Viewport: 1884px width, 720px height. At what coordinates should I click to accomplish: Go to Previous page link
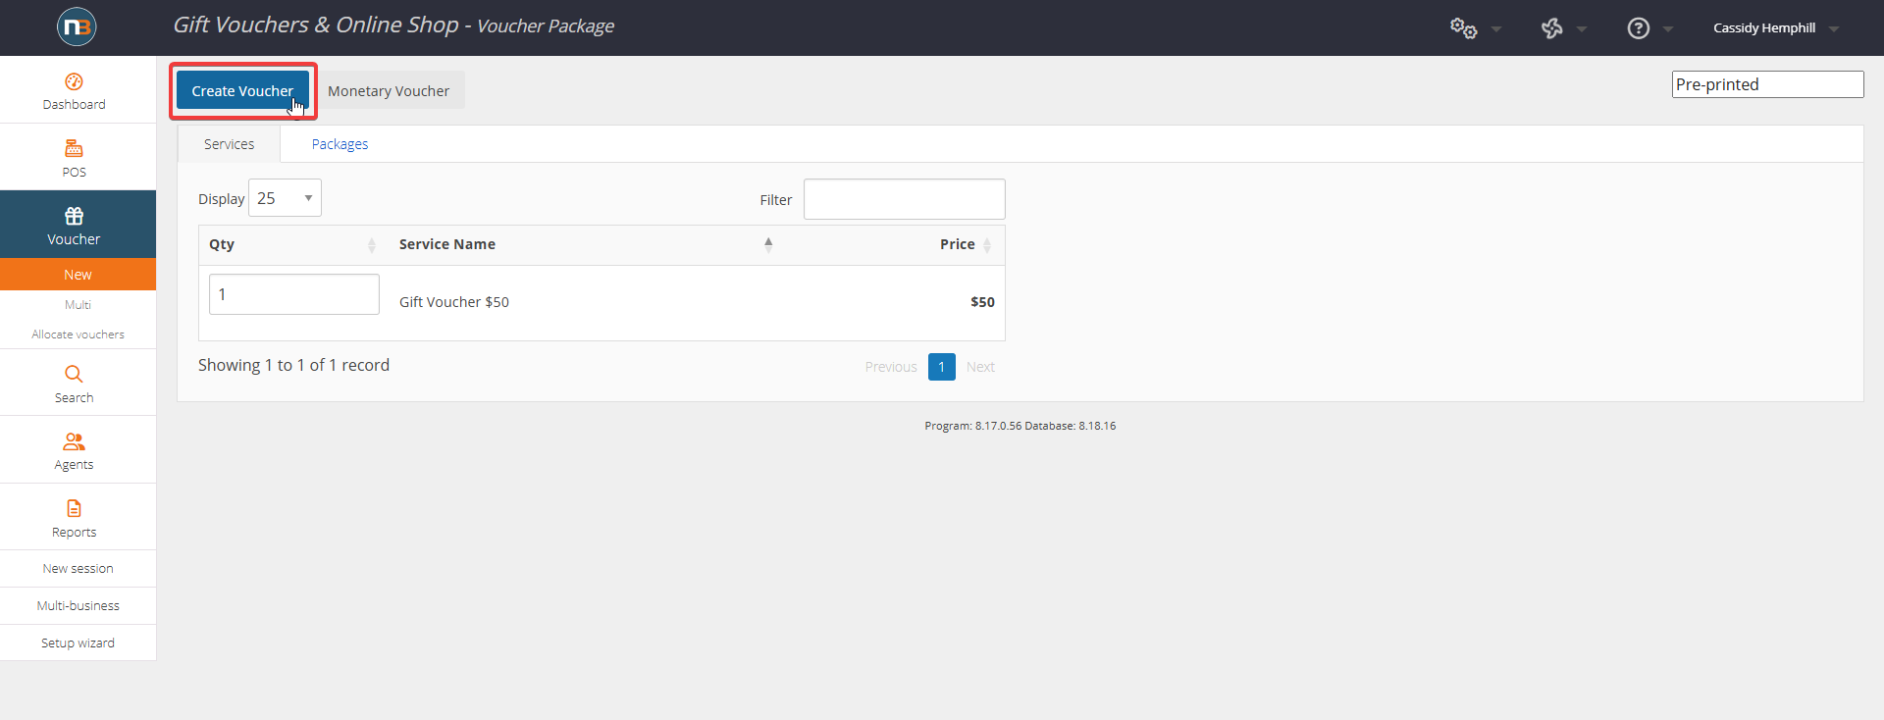pyautogui.click(x=891, y=367)
